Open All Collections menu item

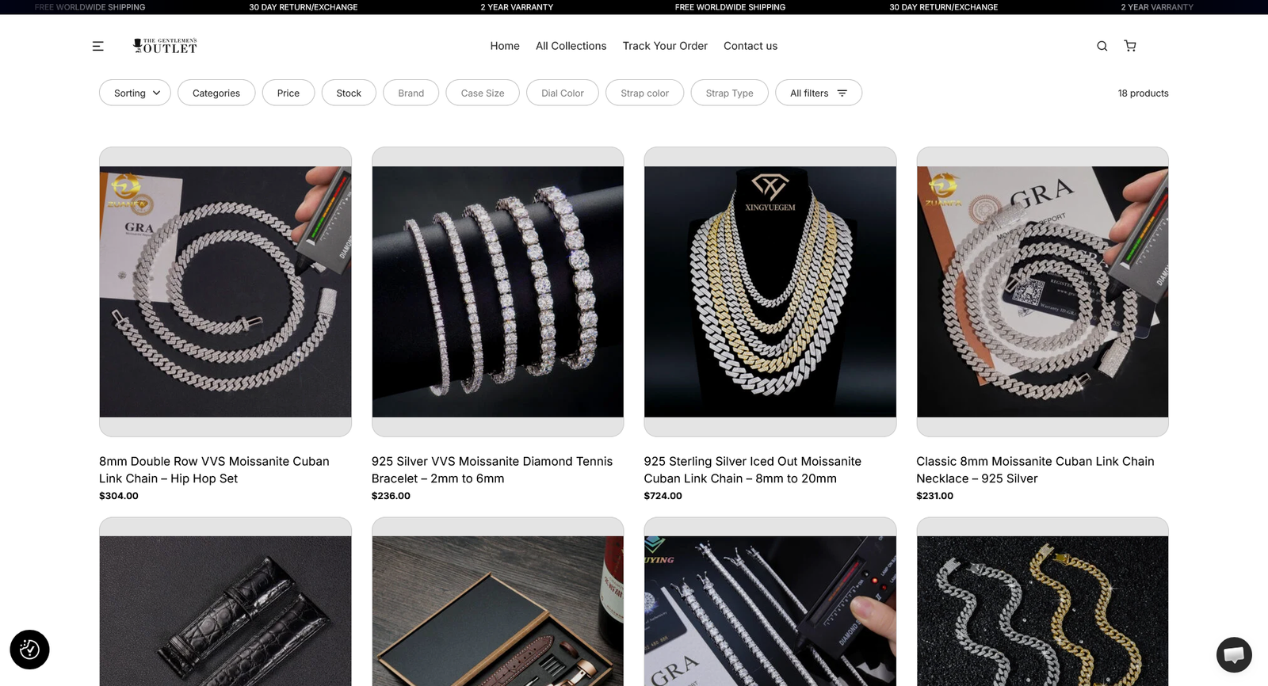click(571, 46)
